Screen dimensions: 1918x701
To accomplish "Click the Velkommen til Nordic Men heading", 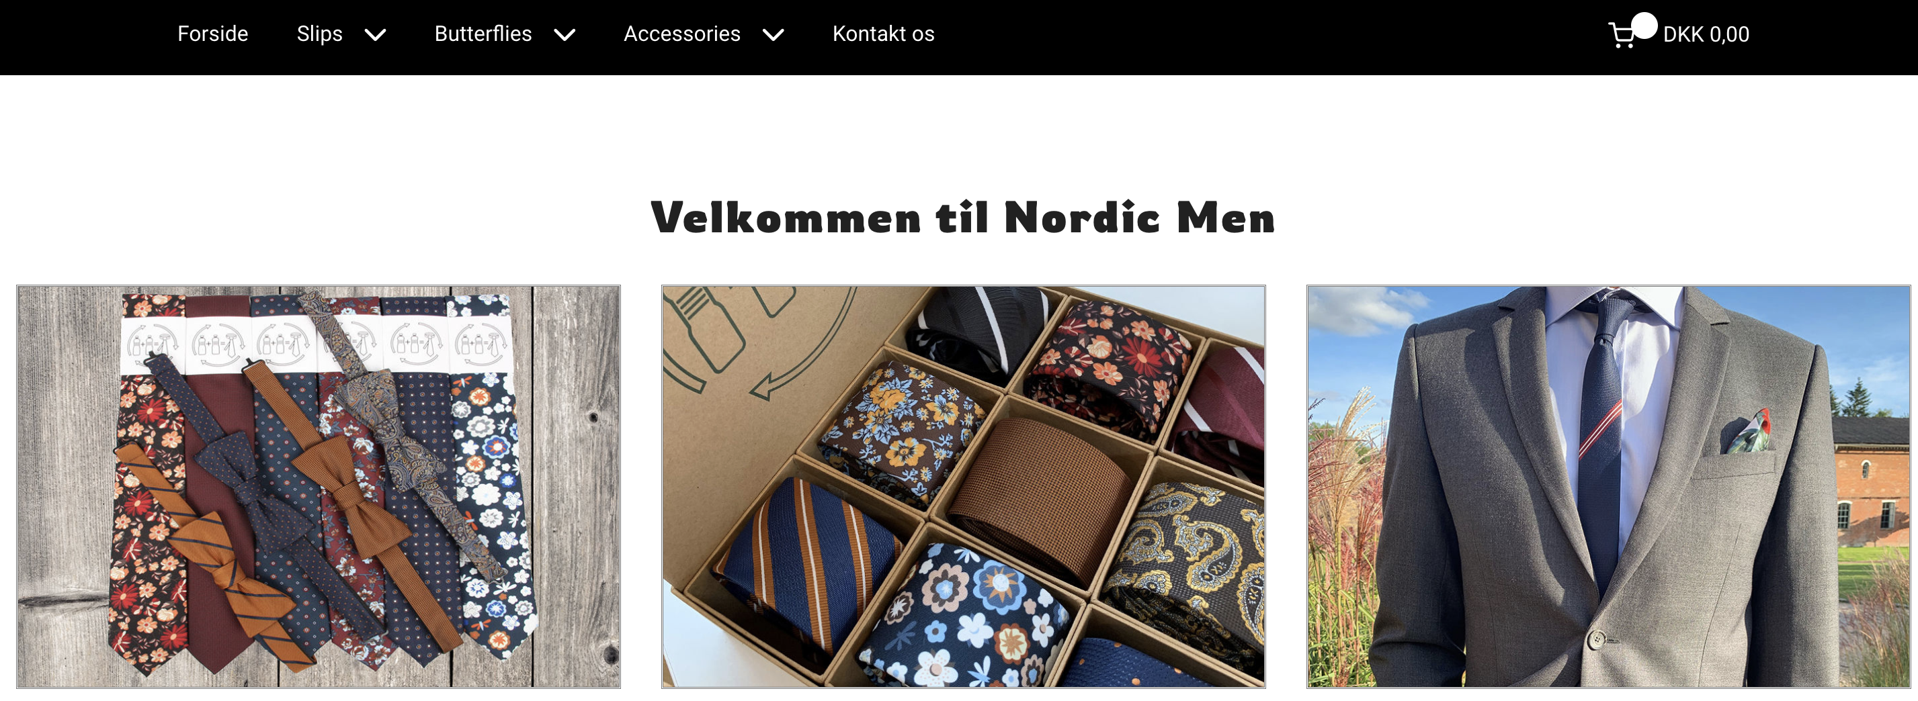I will pos(963,218).
